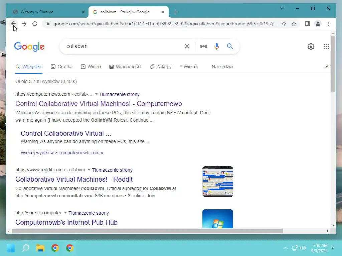Open taskbar Search magnifier
This screenshot has width=342, height=256.
[25, 248]
